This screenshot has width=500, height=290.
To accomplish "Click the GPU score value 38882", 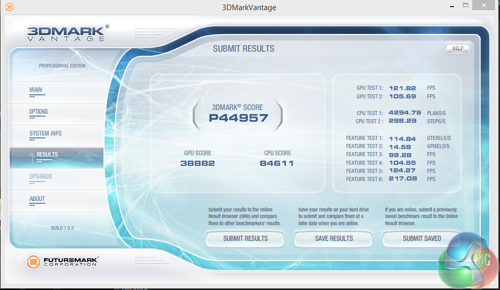I will click(x=198, y=163).
